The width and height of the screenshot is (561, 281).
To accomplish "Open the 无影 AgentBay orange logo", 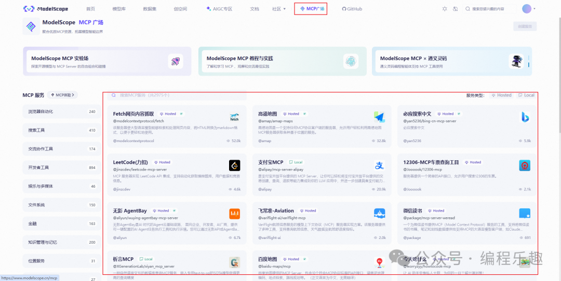I will (x=234, y=214).
